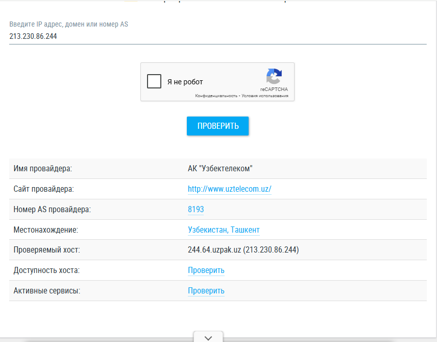Screen dimensions: 437x342
Task: Click Проверить in the Активные сервисы row
Action: (206, 291)
